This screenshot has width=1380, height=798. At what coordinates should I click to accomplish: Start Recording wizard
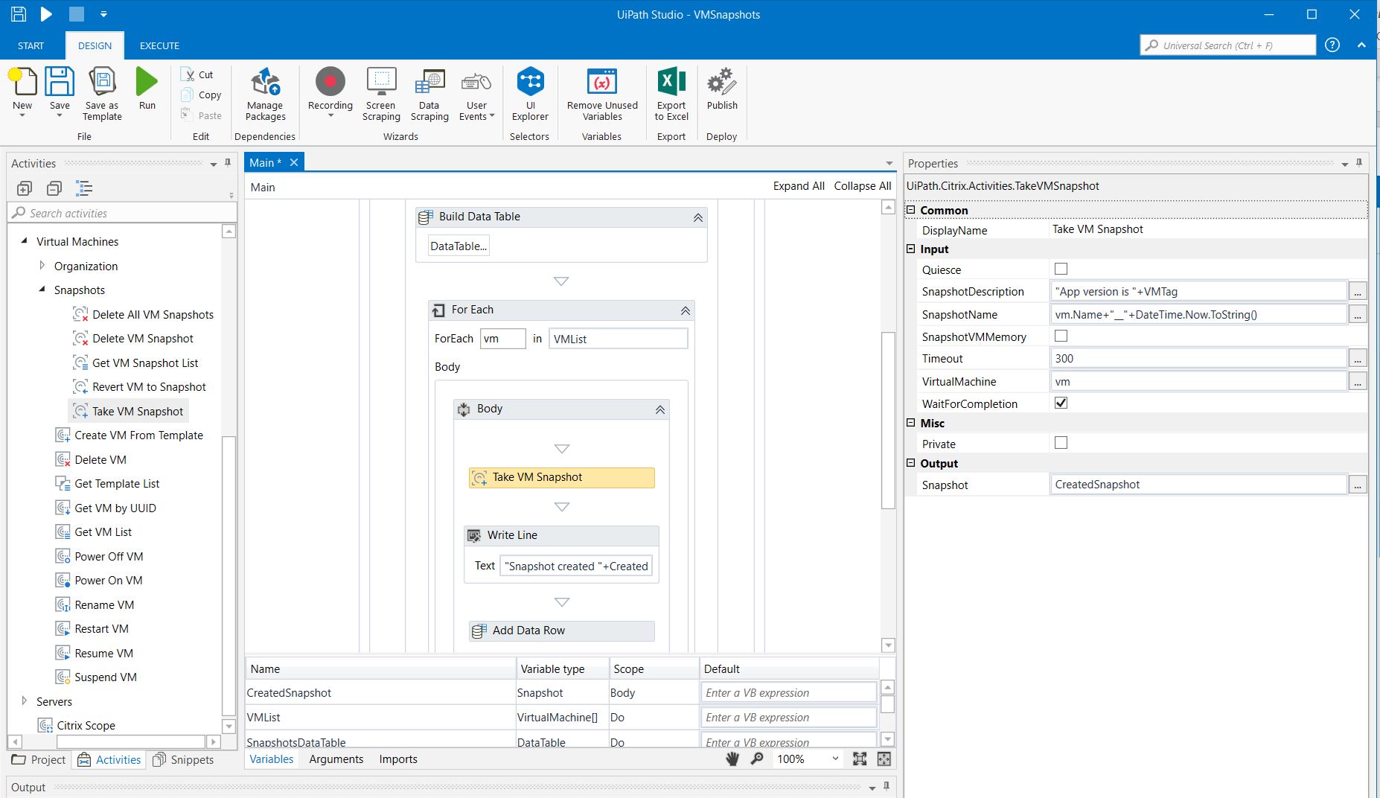[330, 82]
